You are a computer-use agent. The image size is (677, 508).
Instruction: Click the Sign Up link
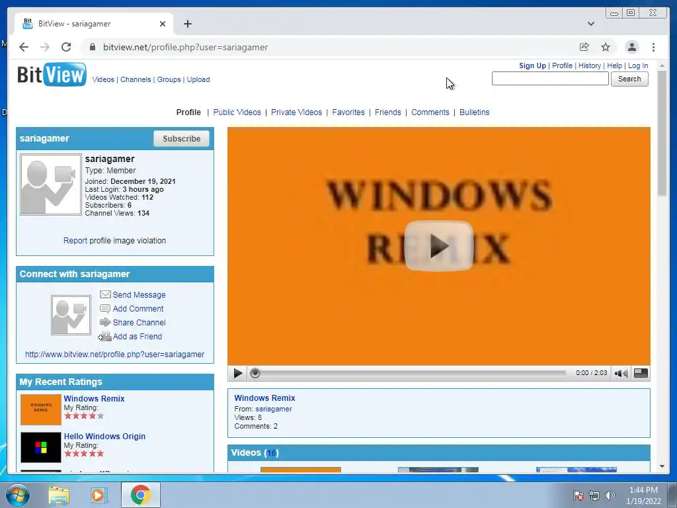pos(532,65)
